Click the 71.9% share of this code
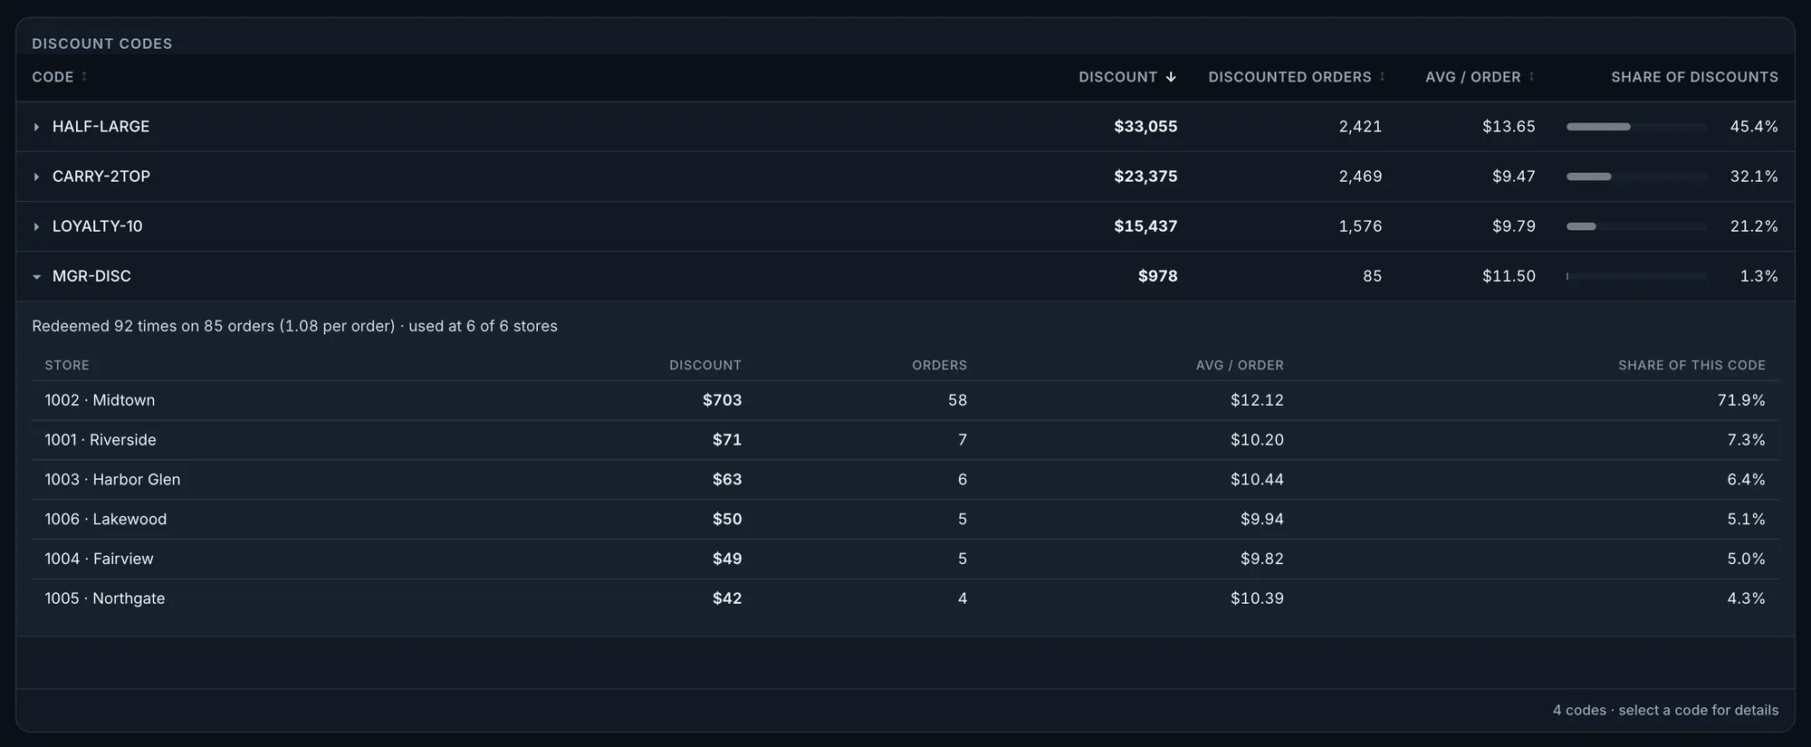 pyautogui.click(x=1741, y=400)
